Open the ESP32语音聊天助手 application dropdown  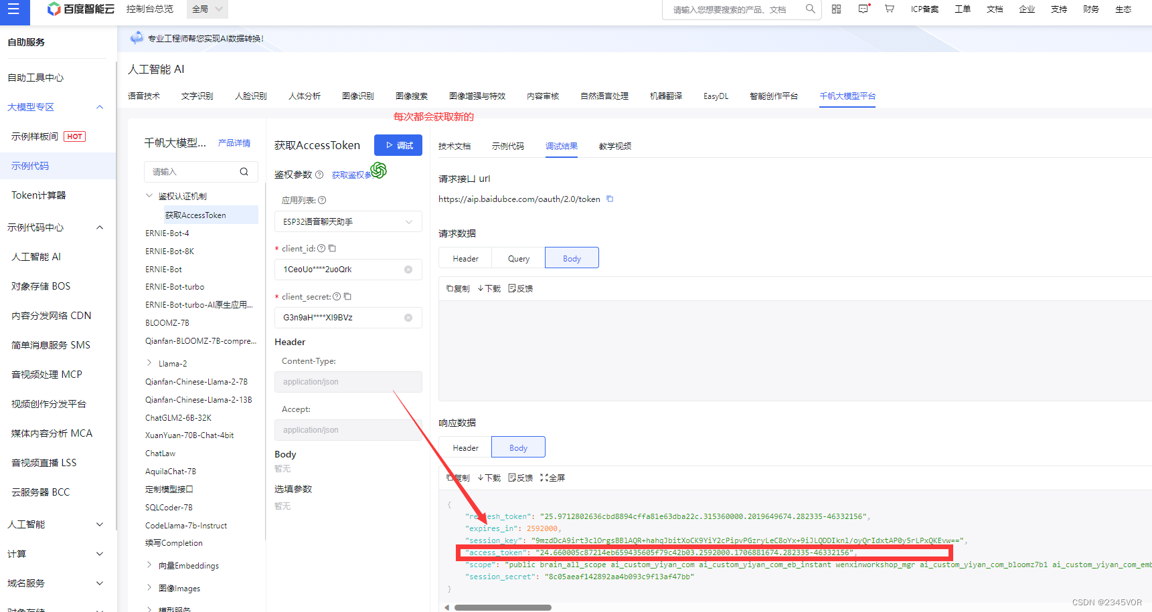[x=348, y=221]
